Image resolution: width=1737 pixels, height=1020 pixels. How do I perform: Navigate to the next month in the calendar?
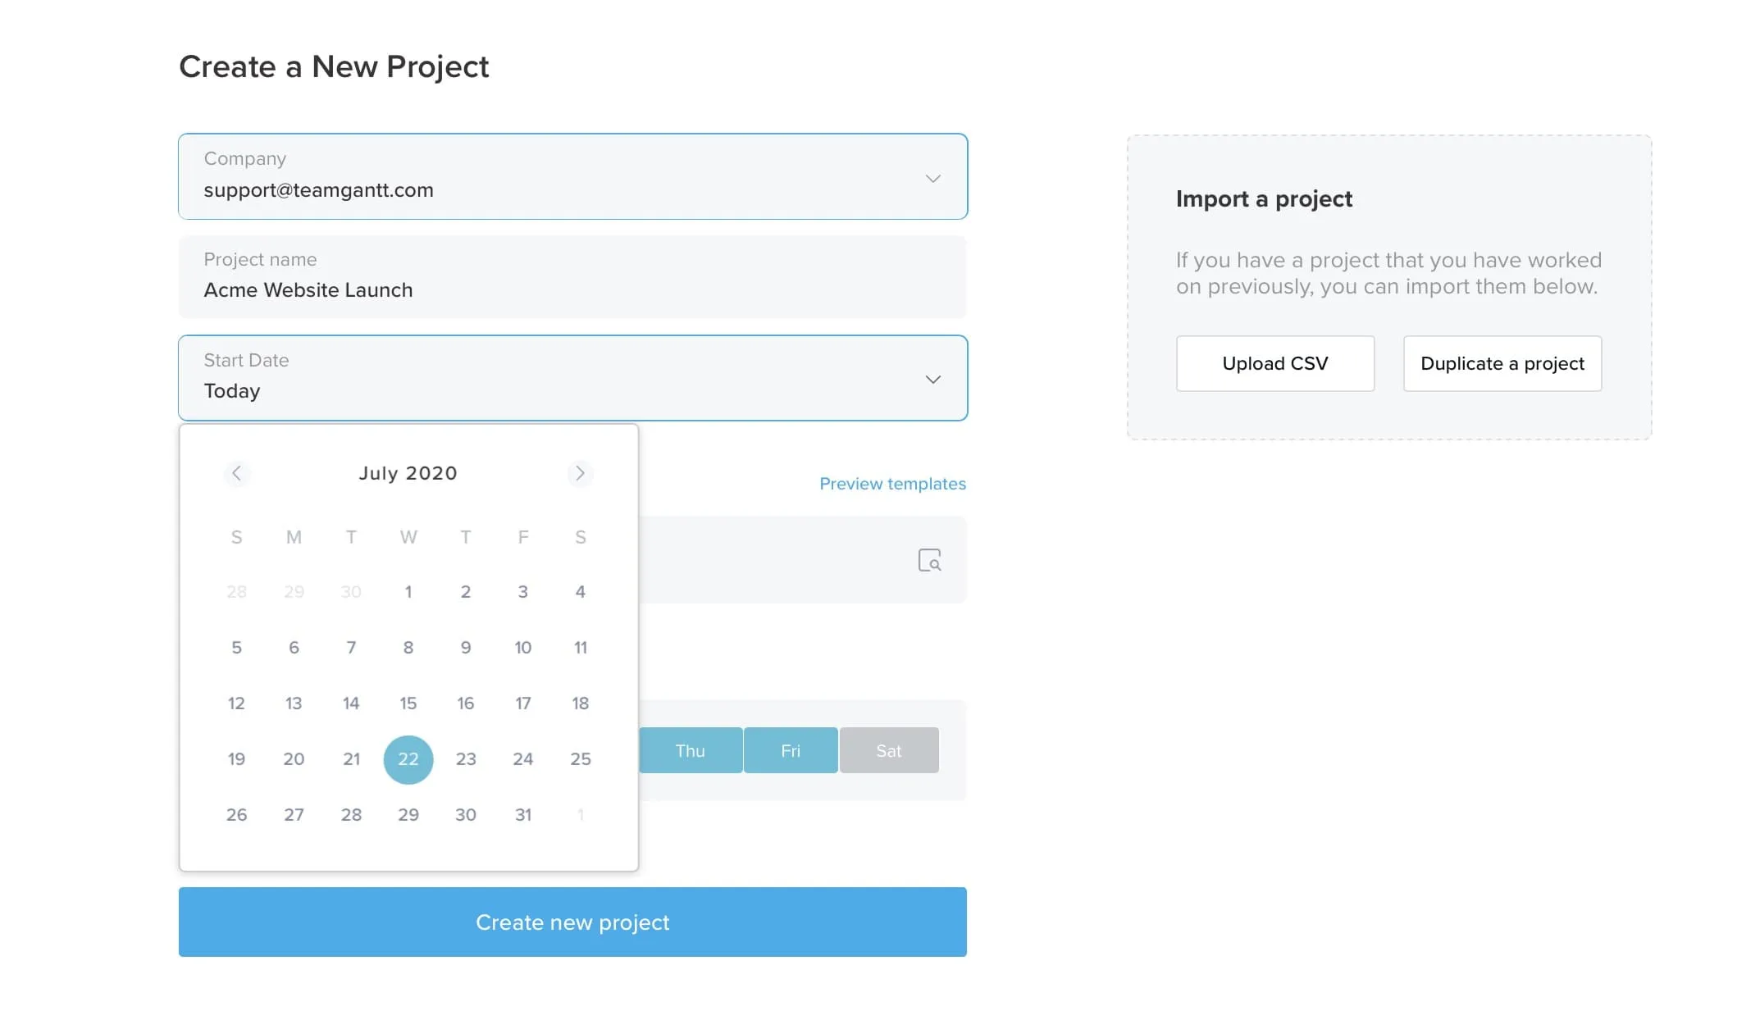click(x=581, y=473)
